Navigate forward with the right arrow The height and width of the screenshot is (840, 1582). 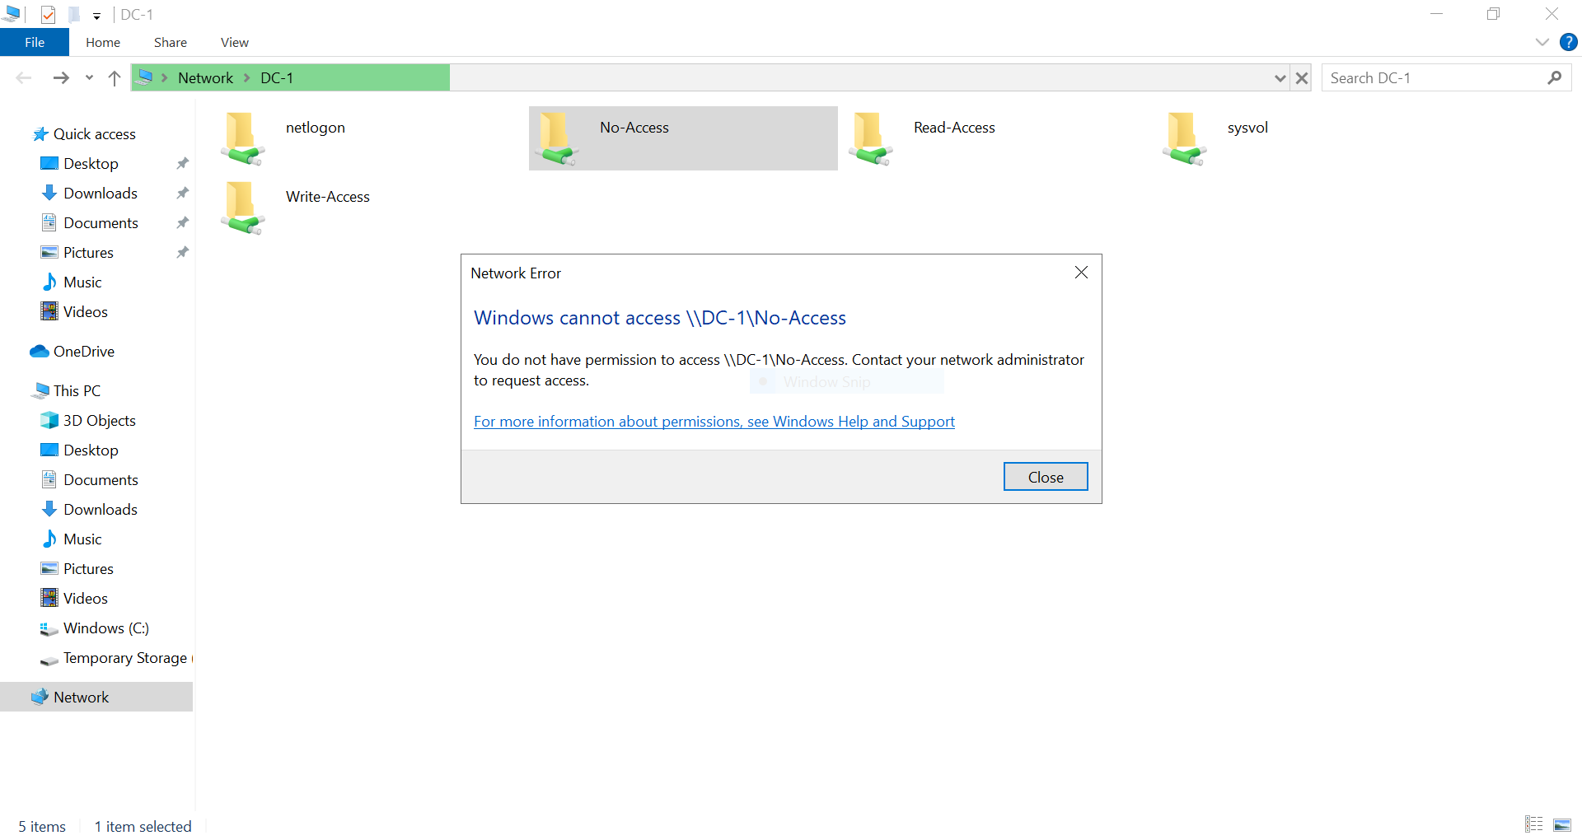coord(61,78)
